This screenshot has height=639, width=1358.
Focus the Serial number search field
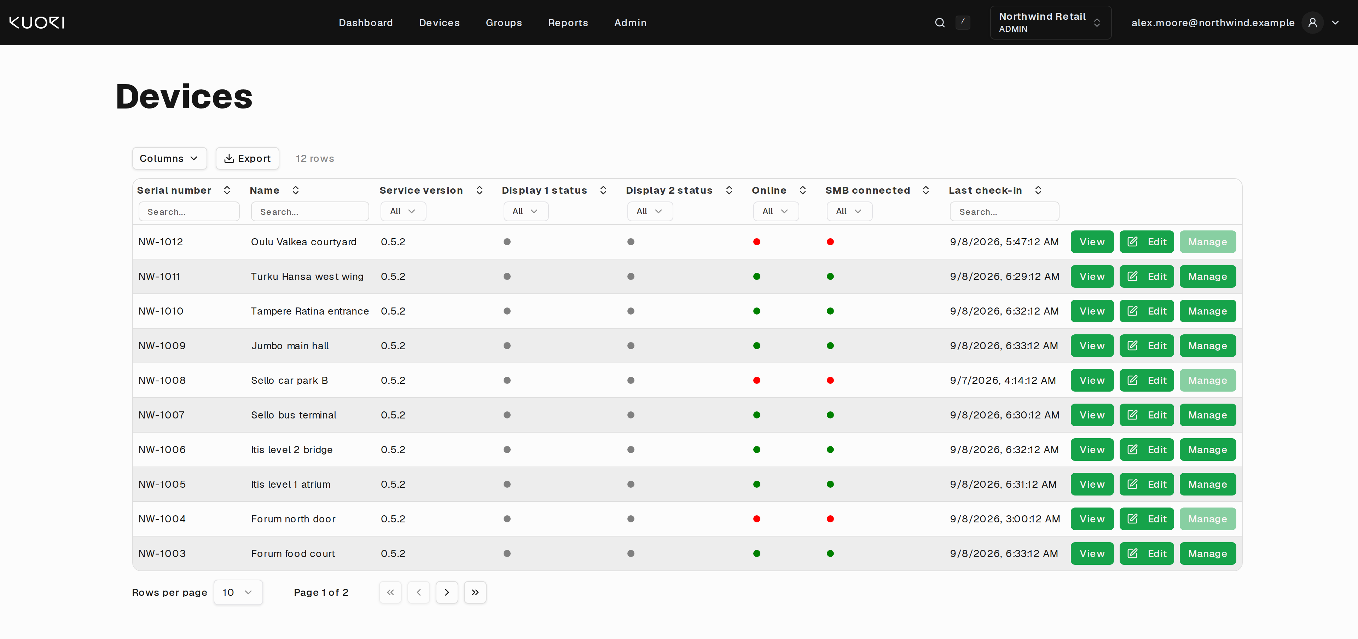click(x=189, y=211)
